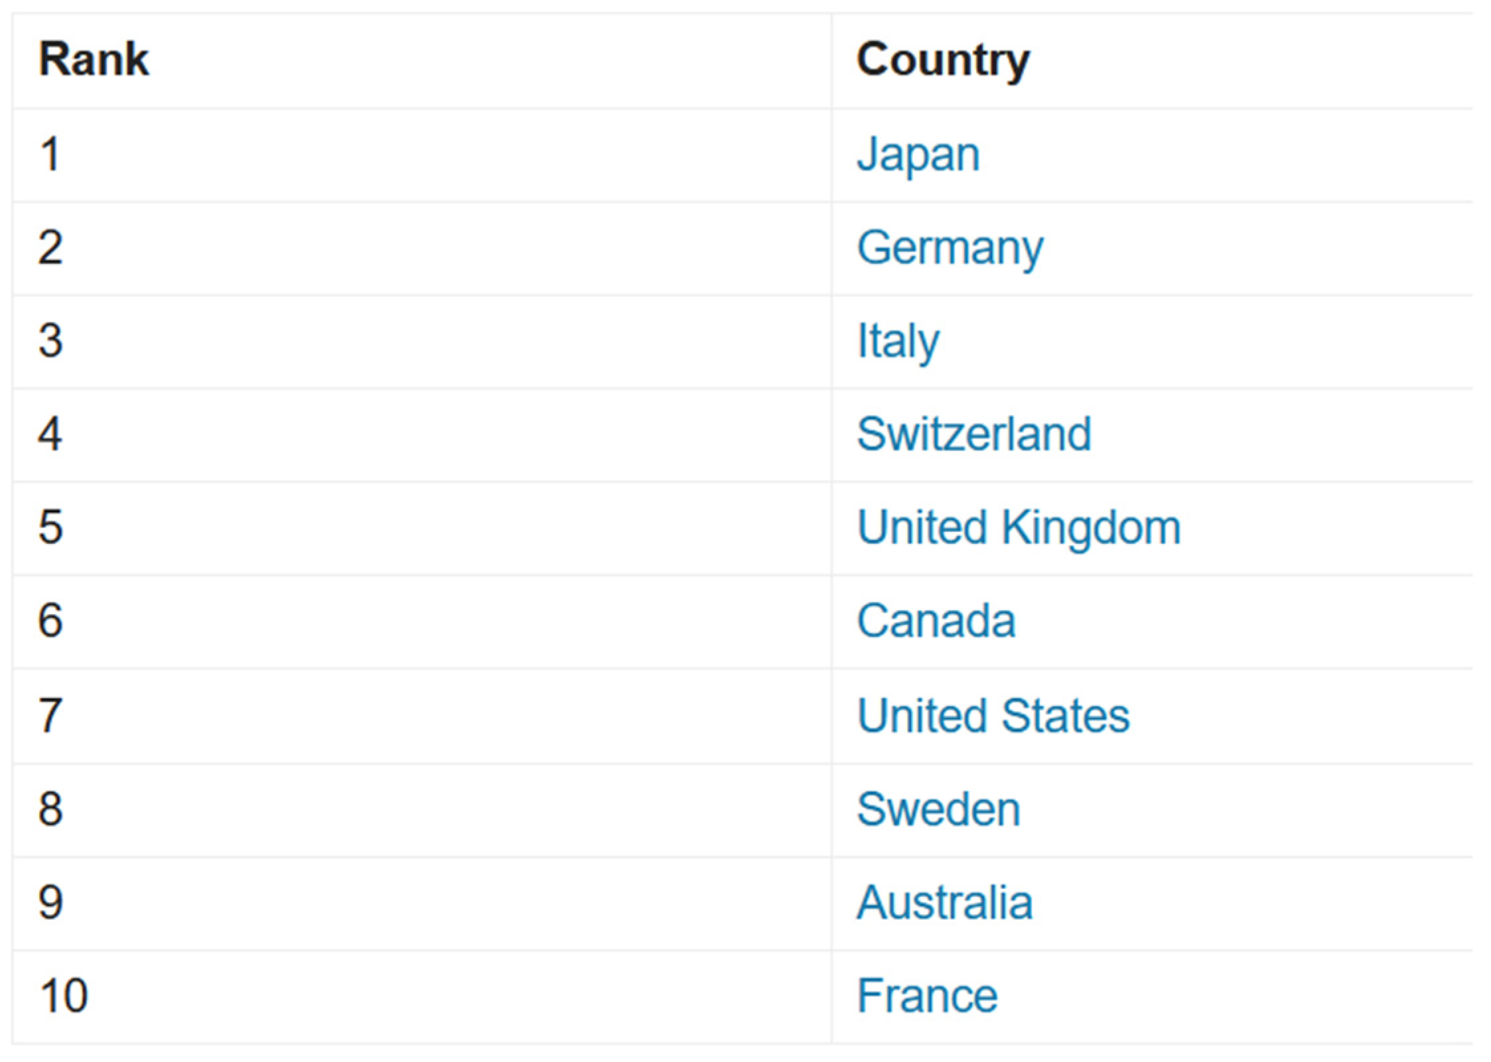This screenshot has width=1491, height=1062.
Task: Open the Australia link
Action: tap(944, 902)
